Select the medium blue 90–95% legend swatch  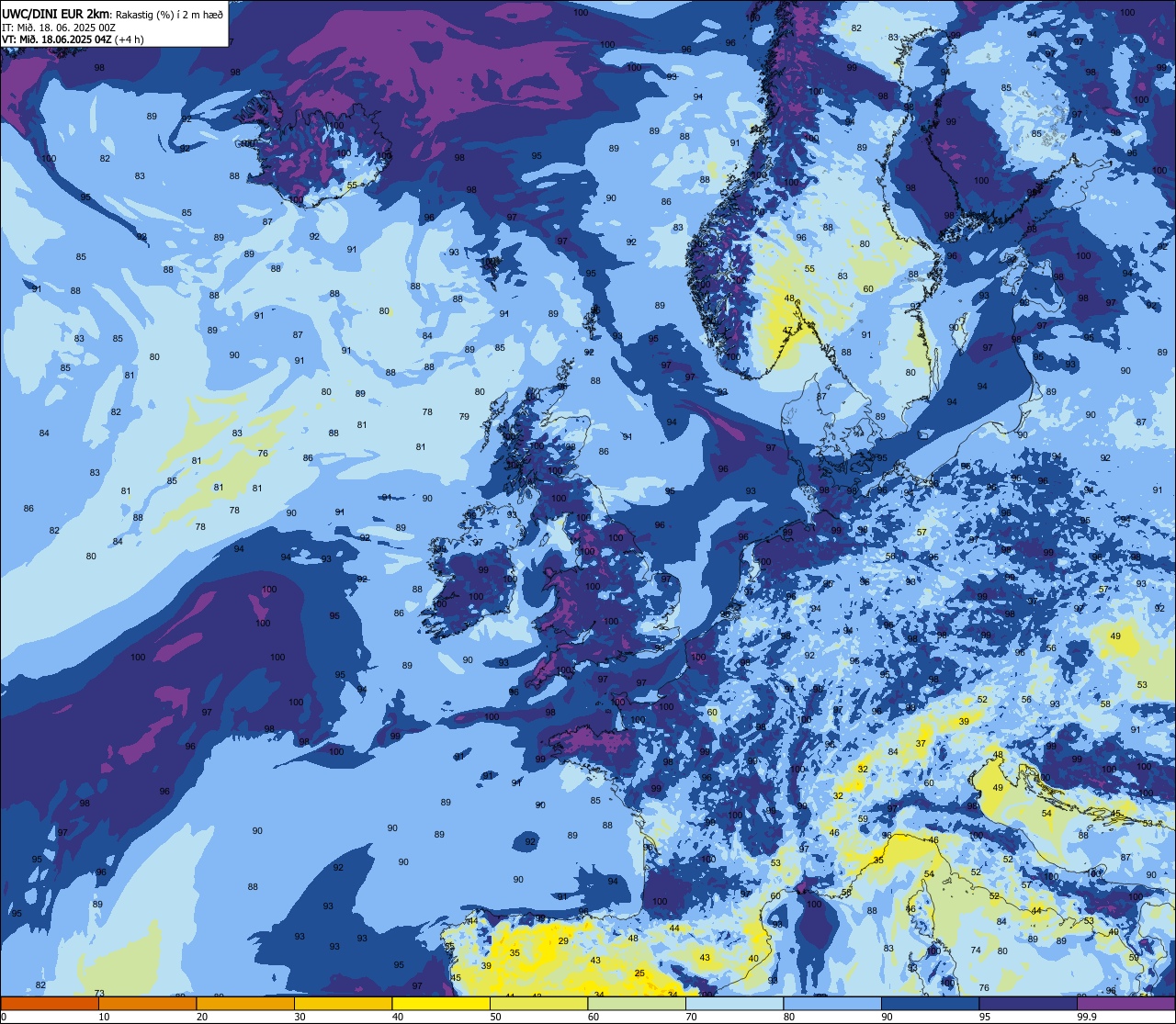tap(931, 1003)
